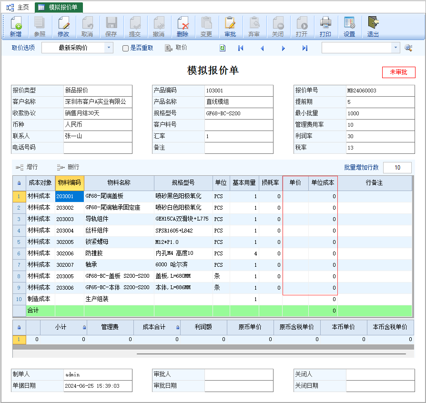Viewport: 426px width, 403px height.
Task: Click the 打印 (Print) toolbar icon
Action: pyautogui.click(x=325, y=26)
